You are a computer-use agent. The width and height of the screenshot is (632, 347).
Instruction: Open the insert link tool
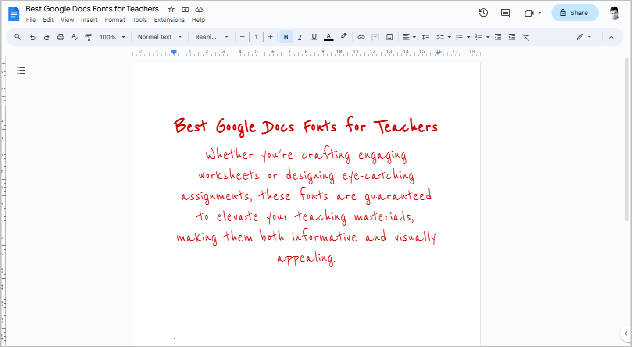tap(361, 37)
